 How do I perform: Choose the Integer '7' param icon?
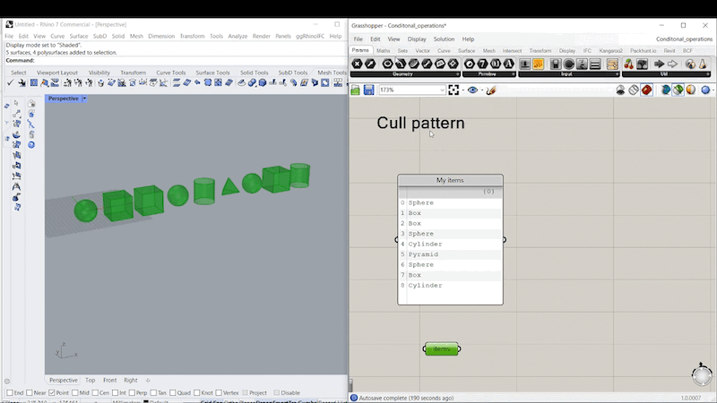point(482,64)
